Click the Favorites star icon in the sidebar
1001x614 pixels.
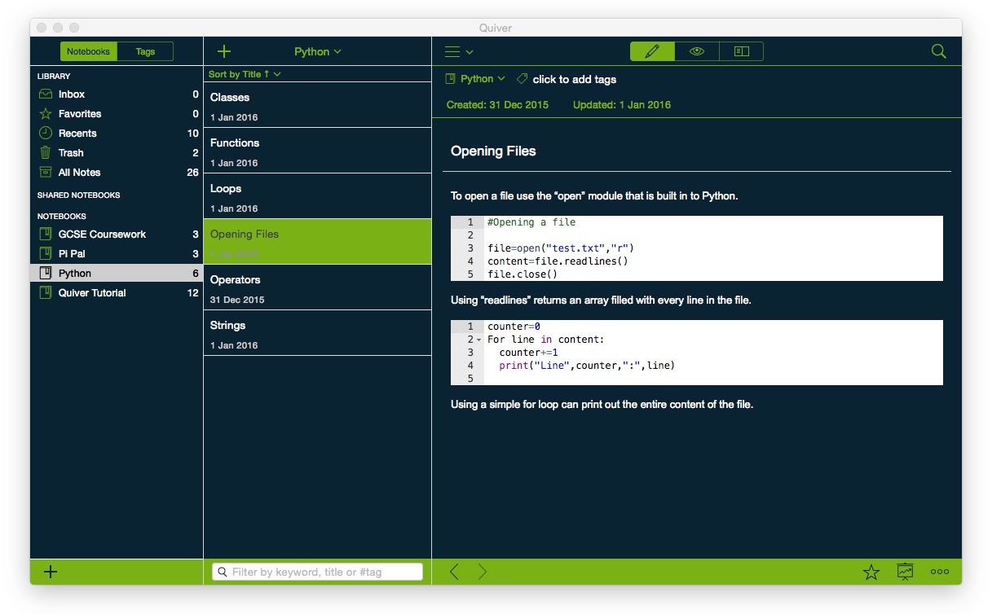click(46, 114)
